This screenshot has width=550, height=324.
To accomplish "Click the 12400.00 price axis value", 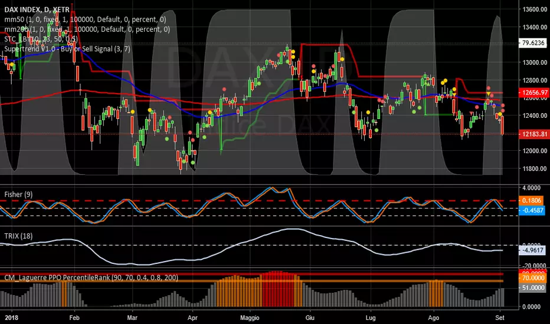I will (535, 115).
